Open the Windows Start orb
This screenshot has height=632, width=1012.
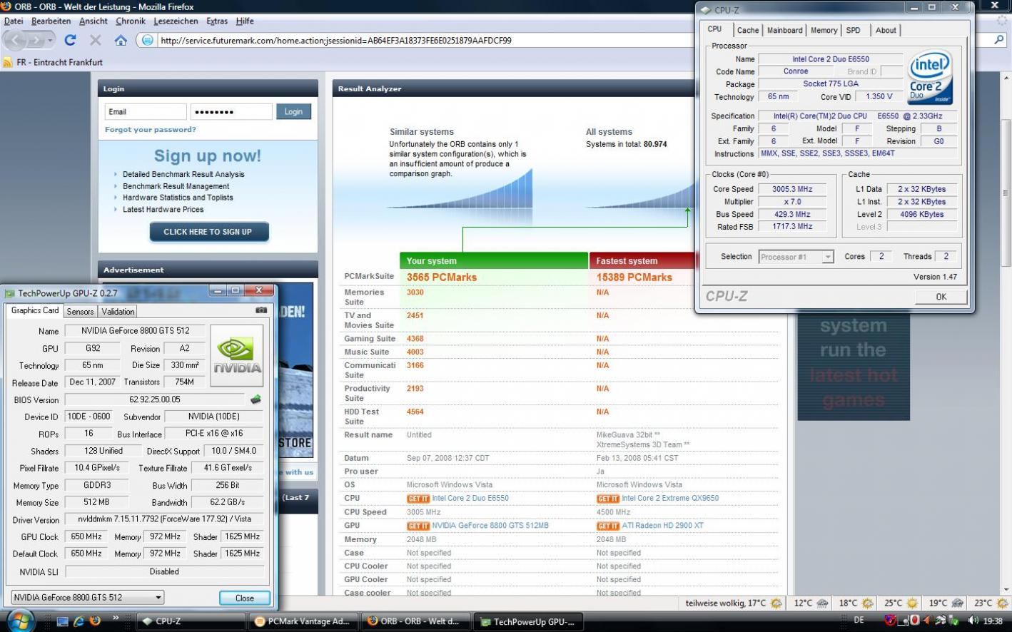click(19, 621)
